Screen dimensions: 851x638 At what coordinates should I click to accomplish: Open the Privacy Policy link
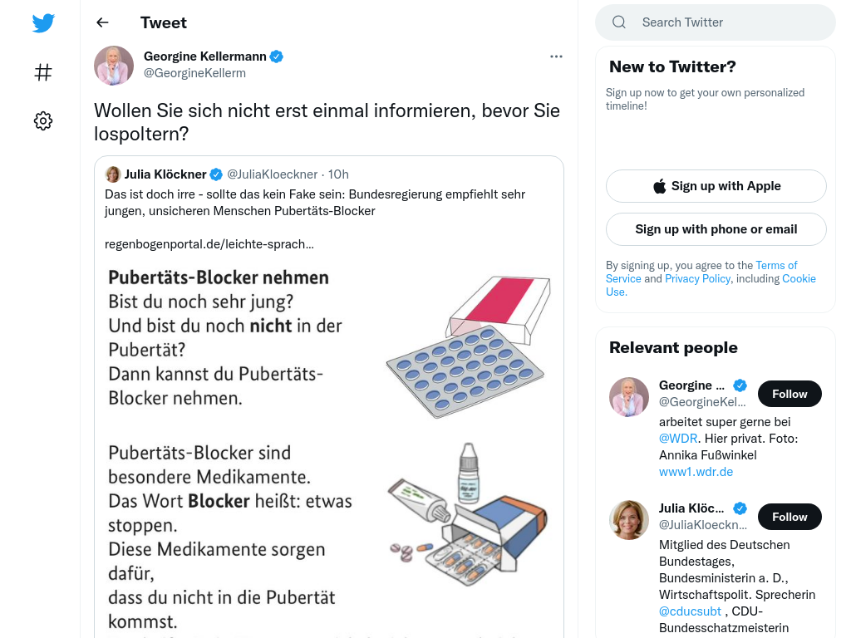click(697, 278)
